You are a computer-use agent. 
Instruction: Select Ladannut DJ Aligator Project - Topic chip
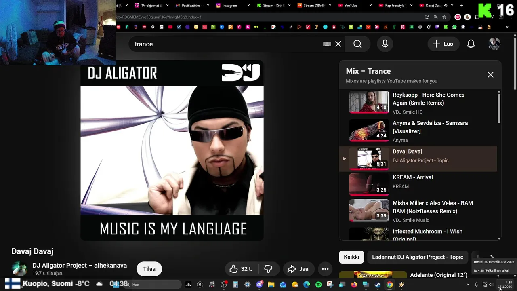(418, 257)
